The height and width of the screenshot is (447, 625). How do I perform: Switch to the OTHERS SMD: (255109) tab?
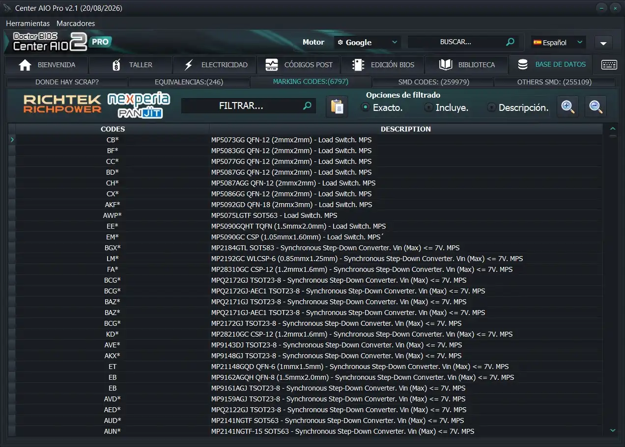[554, 82]
